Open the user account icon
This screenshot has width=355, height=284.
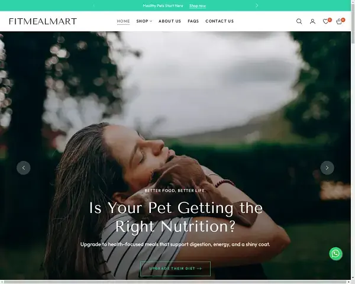click(312, 21)
